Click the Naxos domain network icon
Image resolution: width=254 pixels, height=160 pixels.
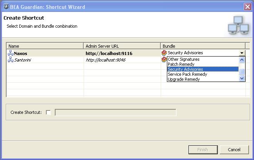pyautogui.click(x=10, y=53)
